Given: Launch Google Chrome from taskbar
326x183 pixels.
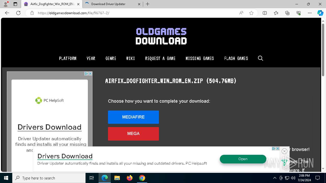Looking at the screenshot, I should click(142, 178).
